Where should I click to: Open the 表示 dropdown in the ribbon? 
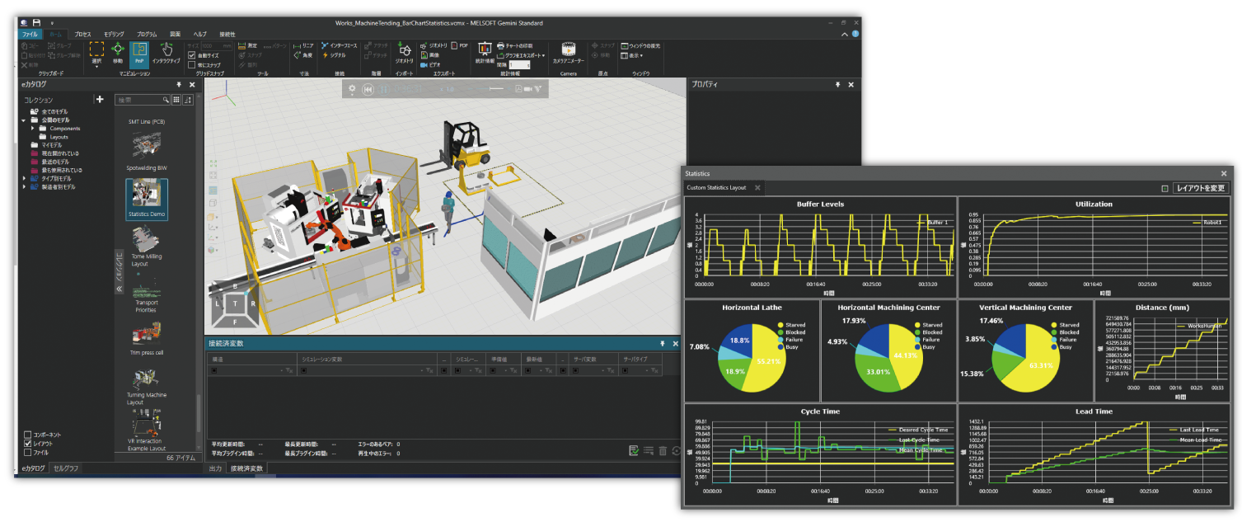coord(634,56)
